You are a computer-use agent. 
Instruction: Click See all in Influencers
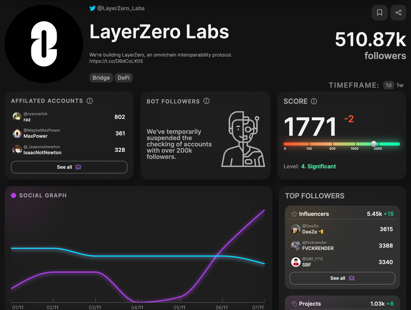coord(342,278)
